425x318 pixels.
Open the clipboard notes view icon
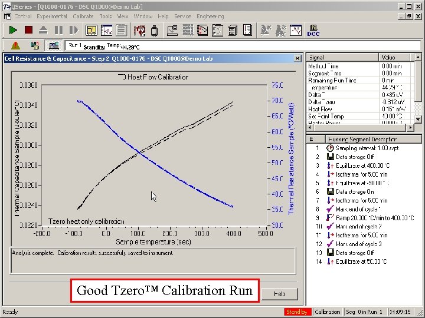[x=122, y=30]
